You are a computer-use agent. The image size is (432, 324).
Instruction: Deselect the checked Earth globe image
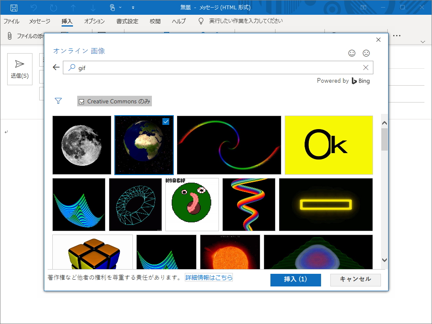click(166, 121)
